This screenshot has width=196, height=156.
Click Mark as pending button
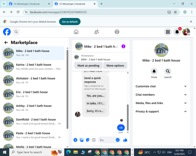pos(88,66)
